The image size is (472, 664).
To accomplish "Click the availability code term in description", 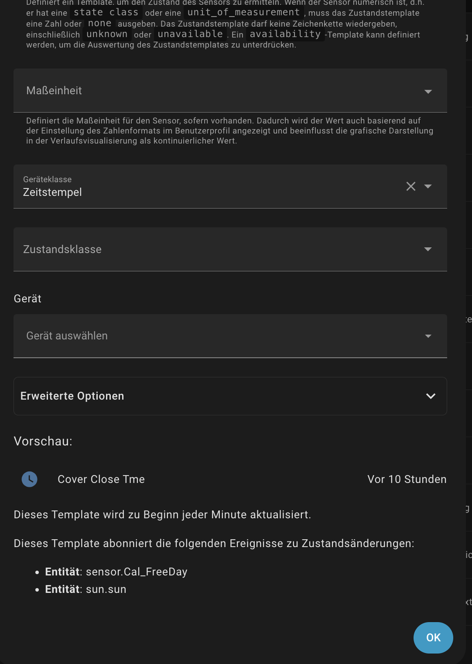I will tap(285, 34).
